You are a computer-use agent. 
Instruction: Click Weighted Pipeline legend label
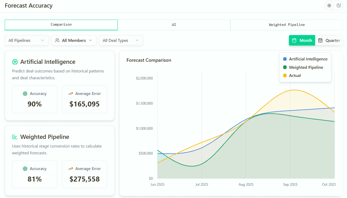tap(306, 67)
